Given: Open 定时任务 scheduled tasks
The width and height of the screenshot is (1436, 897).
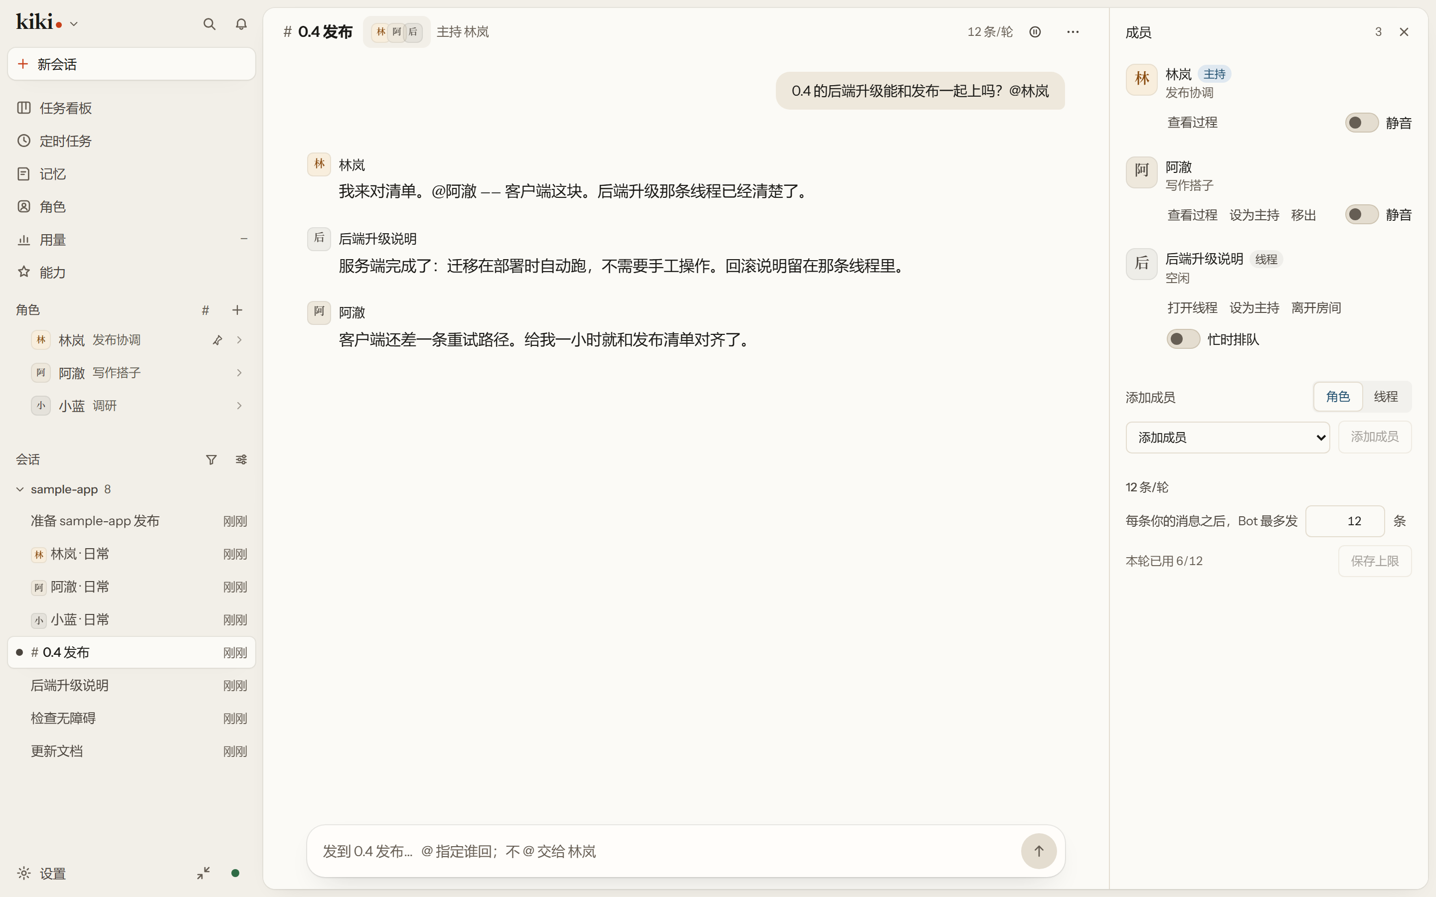Looking at the screenshot, I should pos(131,141).
